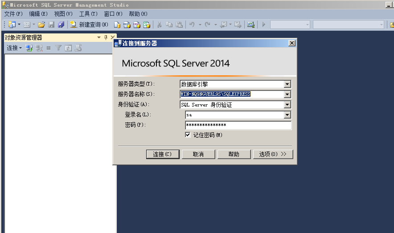Open the 工具(T) menu
The width and height of the screenshot is (394, 233).
[88, 14]
